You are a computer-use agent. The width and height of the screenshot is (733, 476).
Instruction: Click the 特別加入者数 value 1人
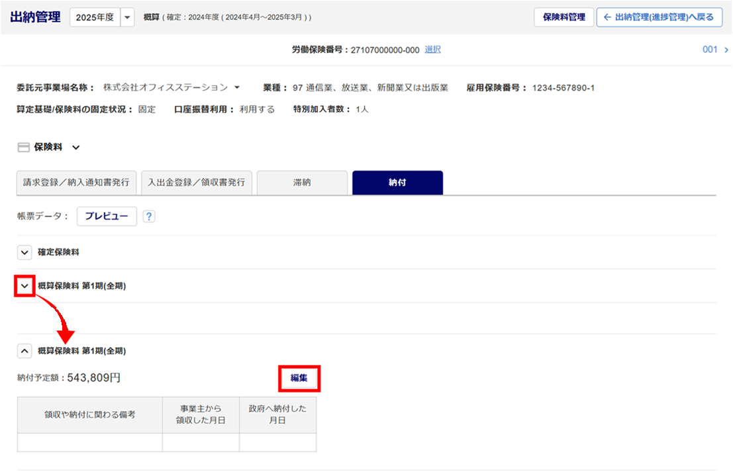pos(362,109)
